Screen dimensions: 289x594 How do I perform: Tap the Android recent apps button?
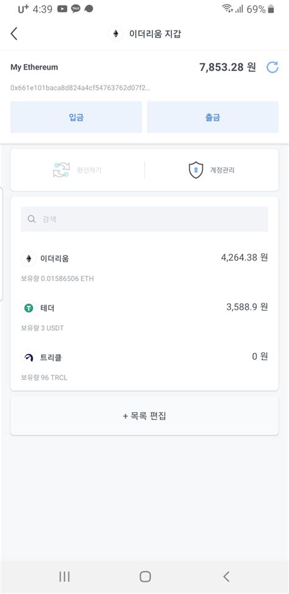point(64,576)
